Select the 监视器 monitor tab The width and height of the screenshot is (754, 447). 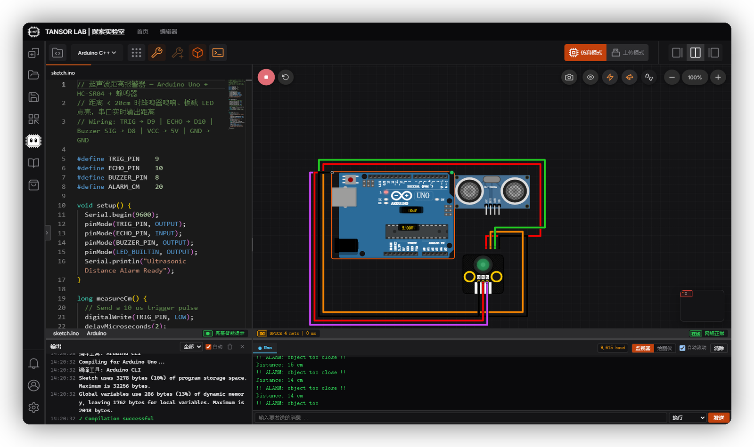point(643,348)
